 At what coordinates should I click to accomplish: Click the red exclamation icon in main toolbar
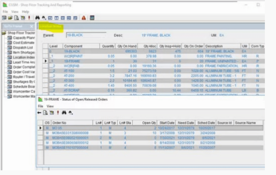click(x=29, y=17)
